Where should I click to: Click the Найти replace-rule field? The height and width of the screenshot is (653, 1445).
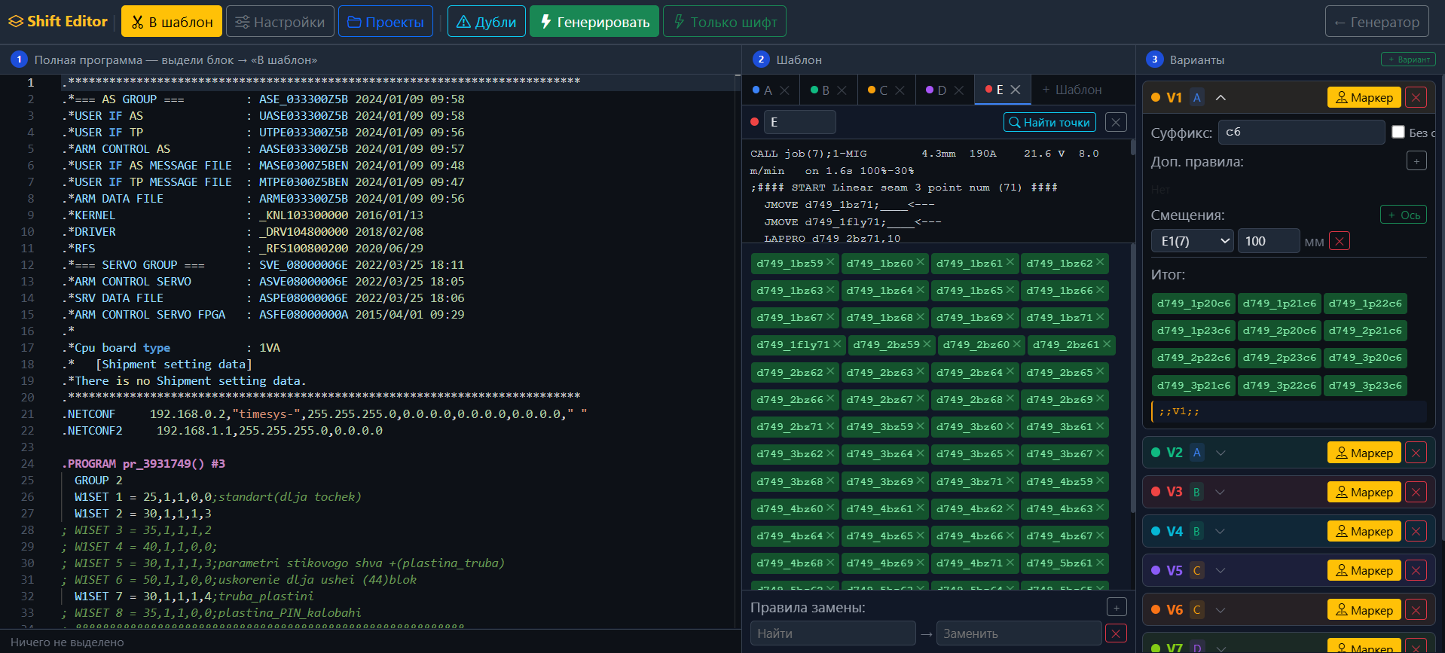click(x=832, y=633)
